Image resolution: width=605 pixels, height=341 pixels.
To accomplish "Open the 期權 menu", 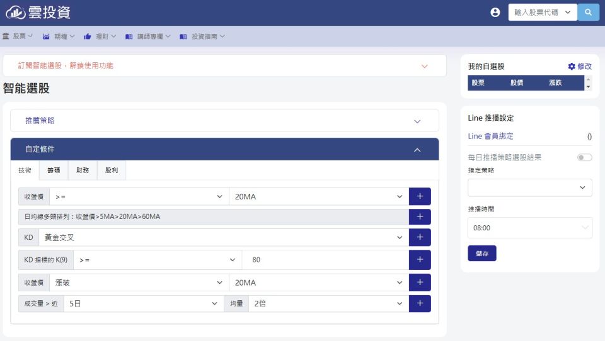I will click(x=59, y=36).
